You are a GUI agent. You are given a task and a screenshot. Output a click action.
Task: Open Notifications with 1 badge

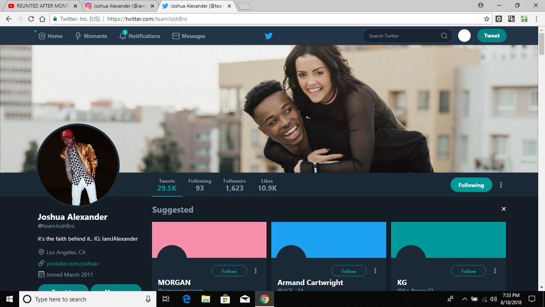tap(140, 36)
